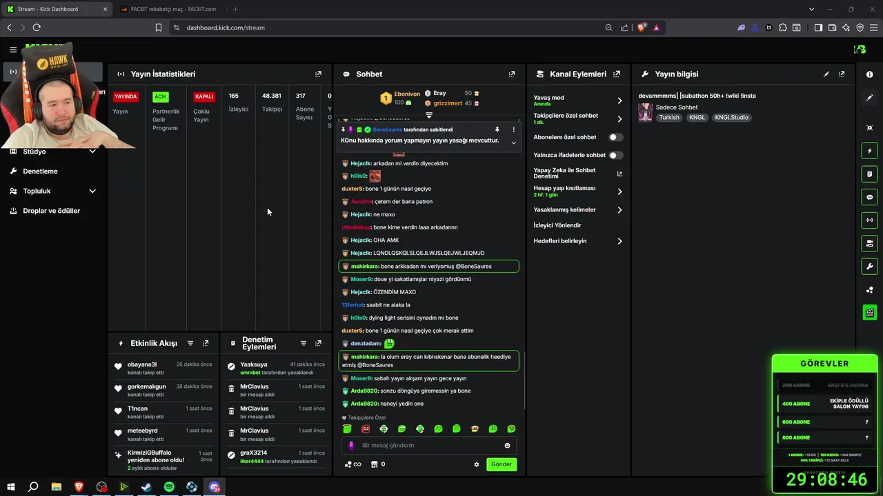Open Brave Shields icon in address bar

pos(642,28)
